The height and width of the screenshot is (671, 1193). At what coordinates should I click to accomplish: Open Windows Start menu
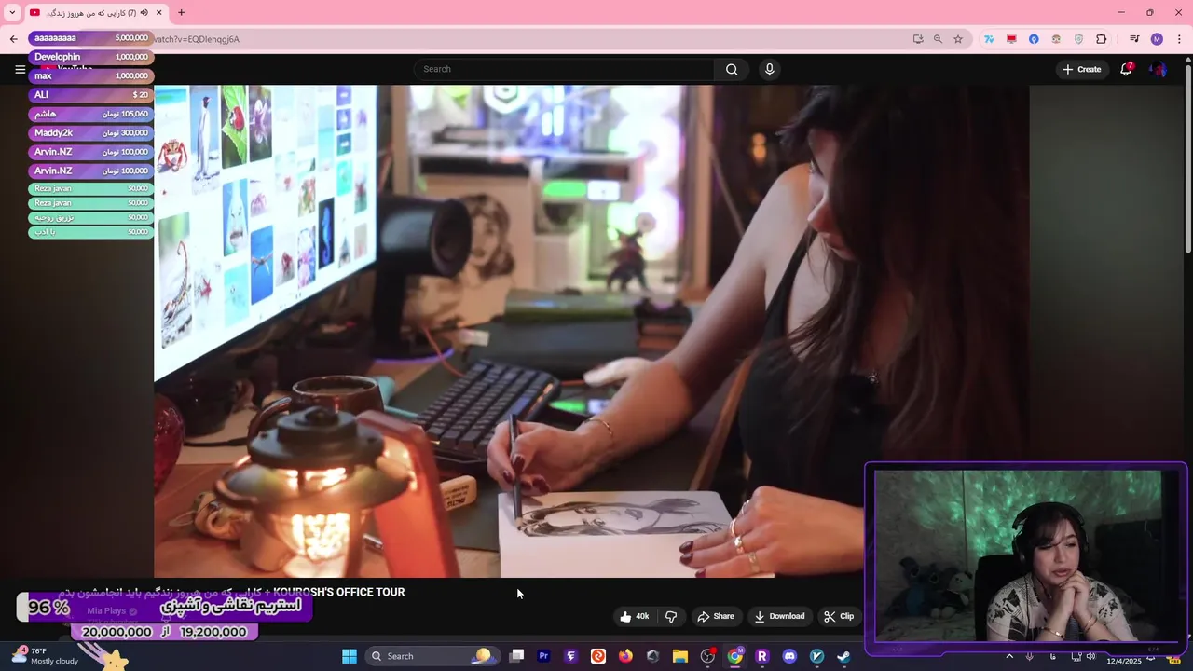pos(350,656)
